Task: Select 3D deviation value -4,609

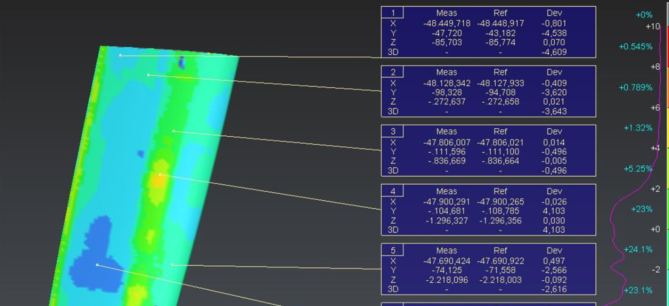Action: (554, 52)
